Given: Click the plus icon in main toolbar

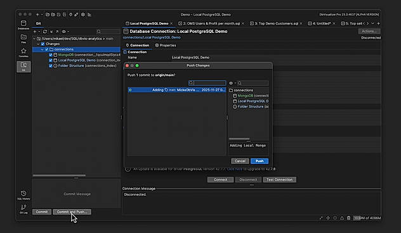Looking at the screenshot, I should [37, 15].
